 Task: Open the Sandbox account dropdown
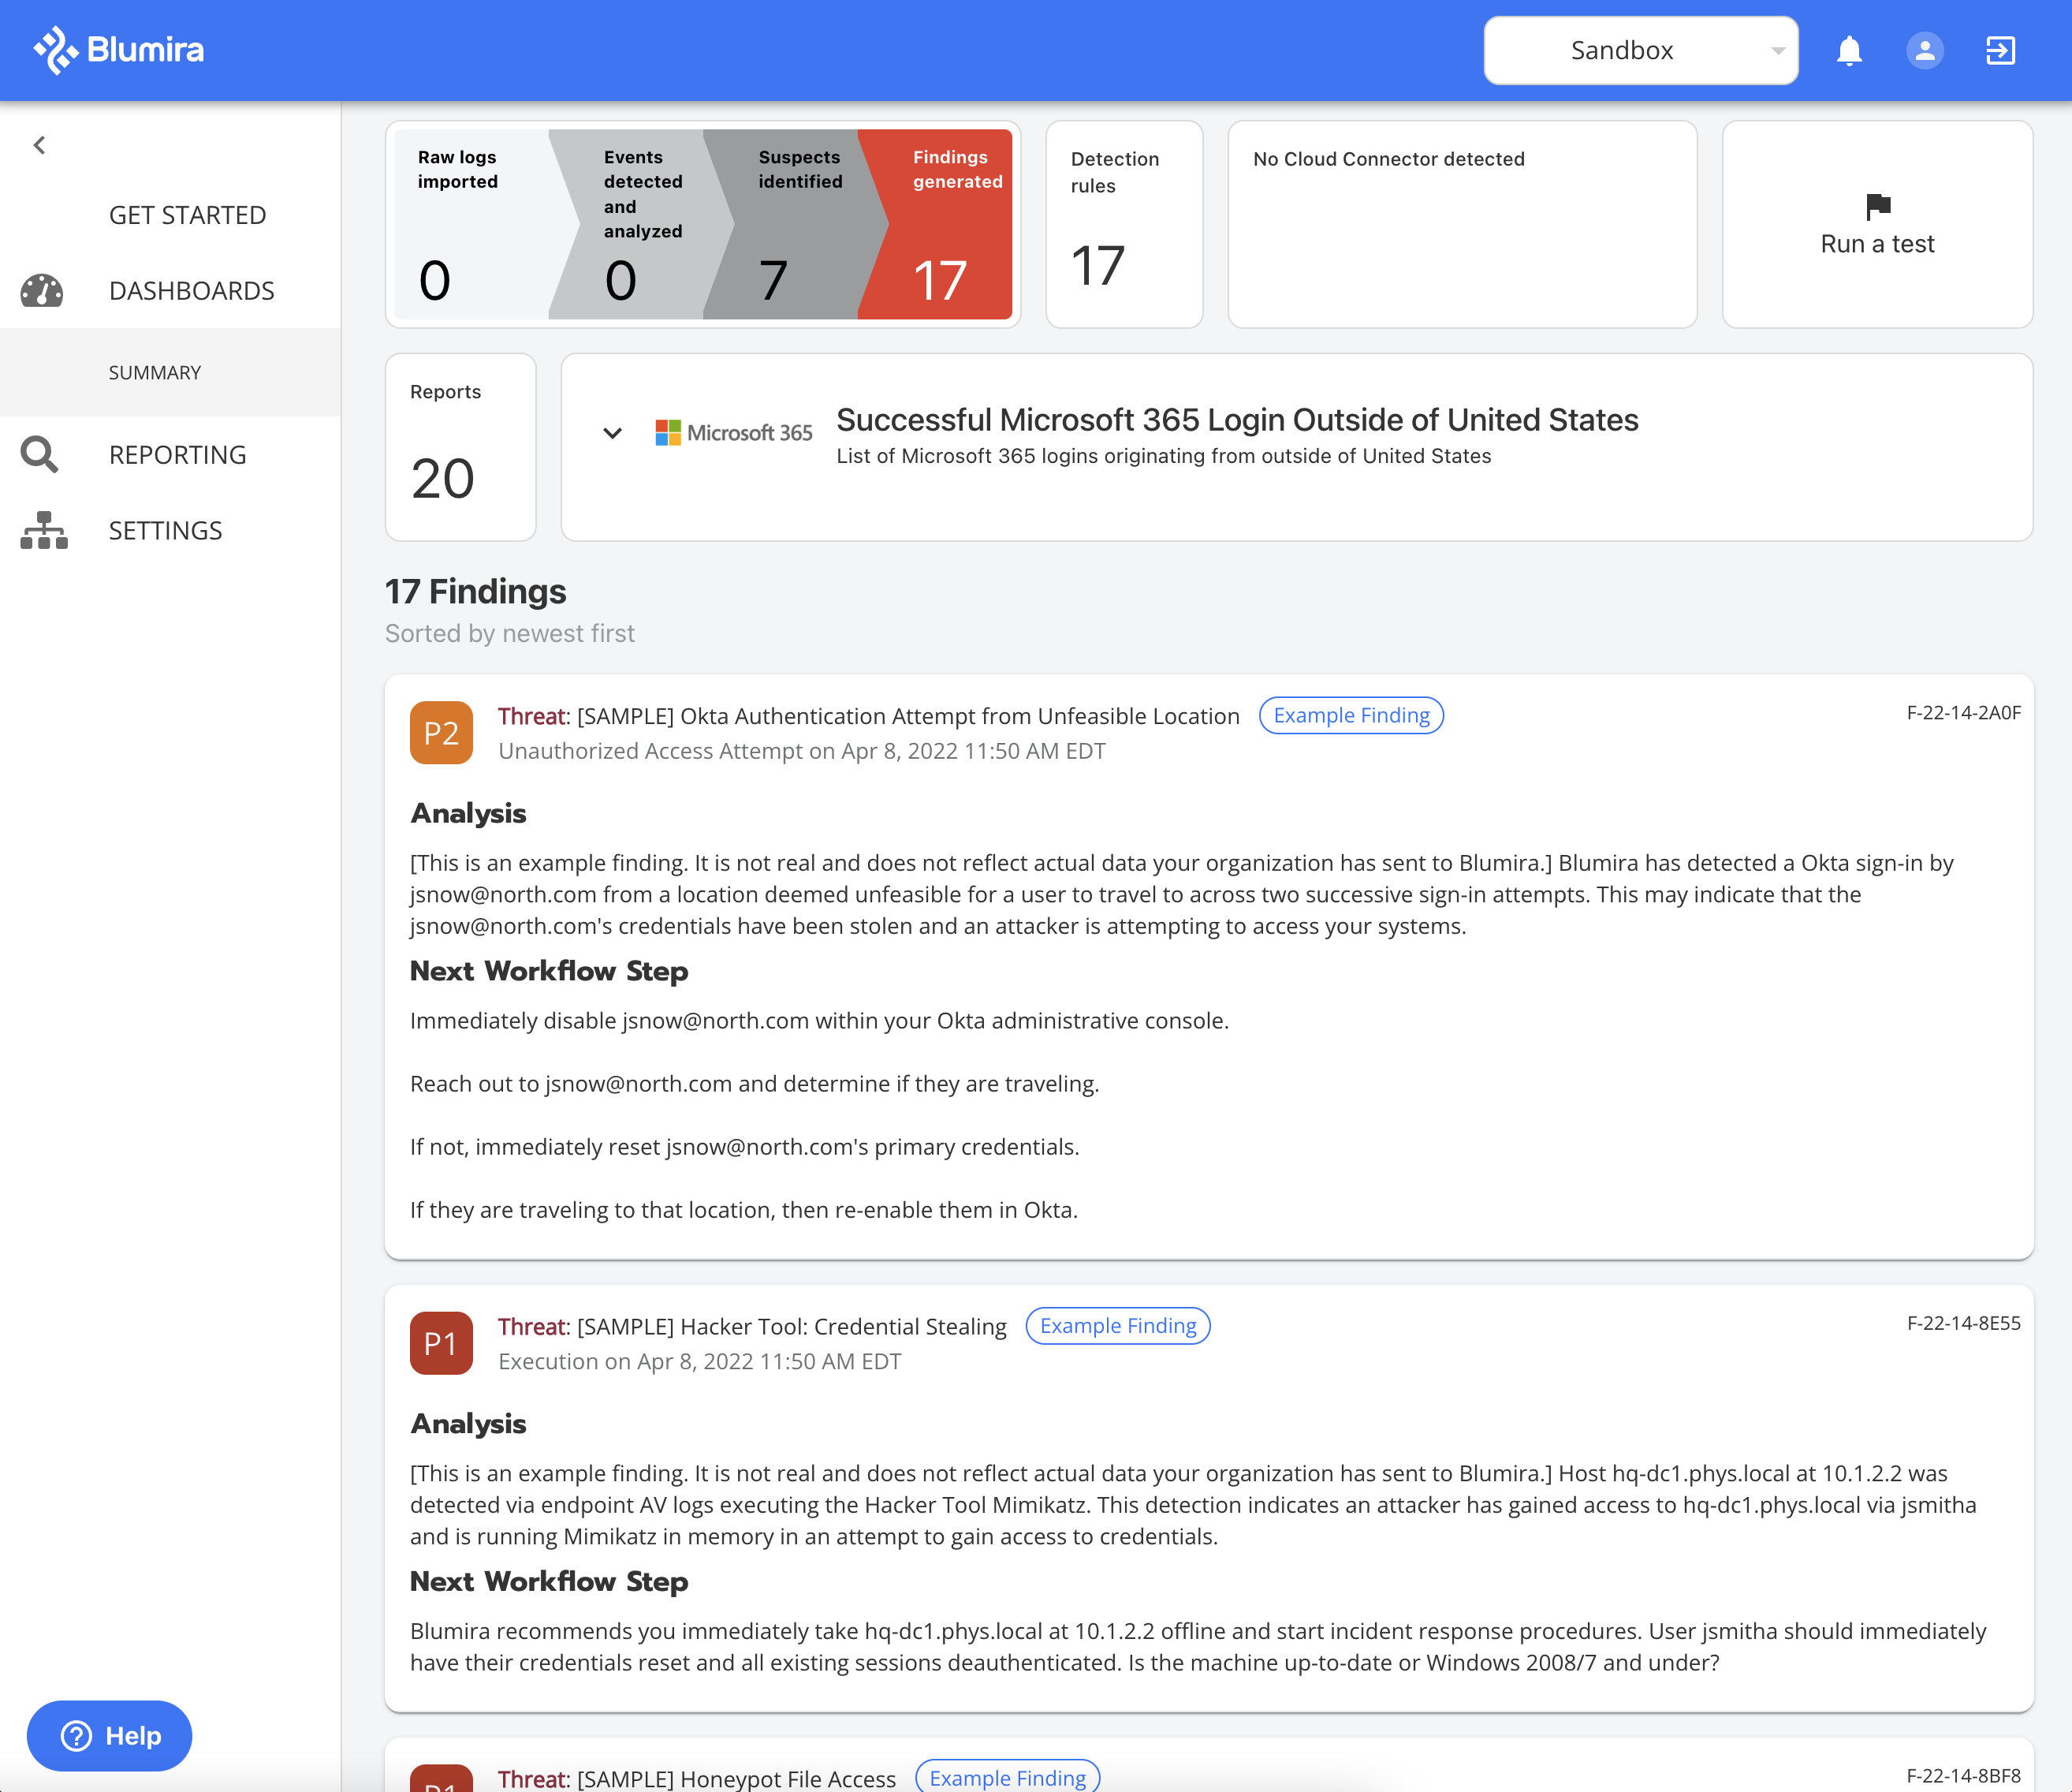coord(1640,50)
